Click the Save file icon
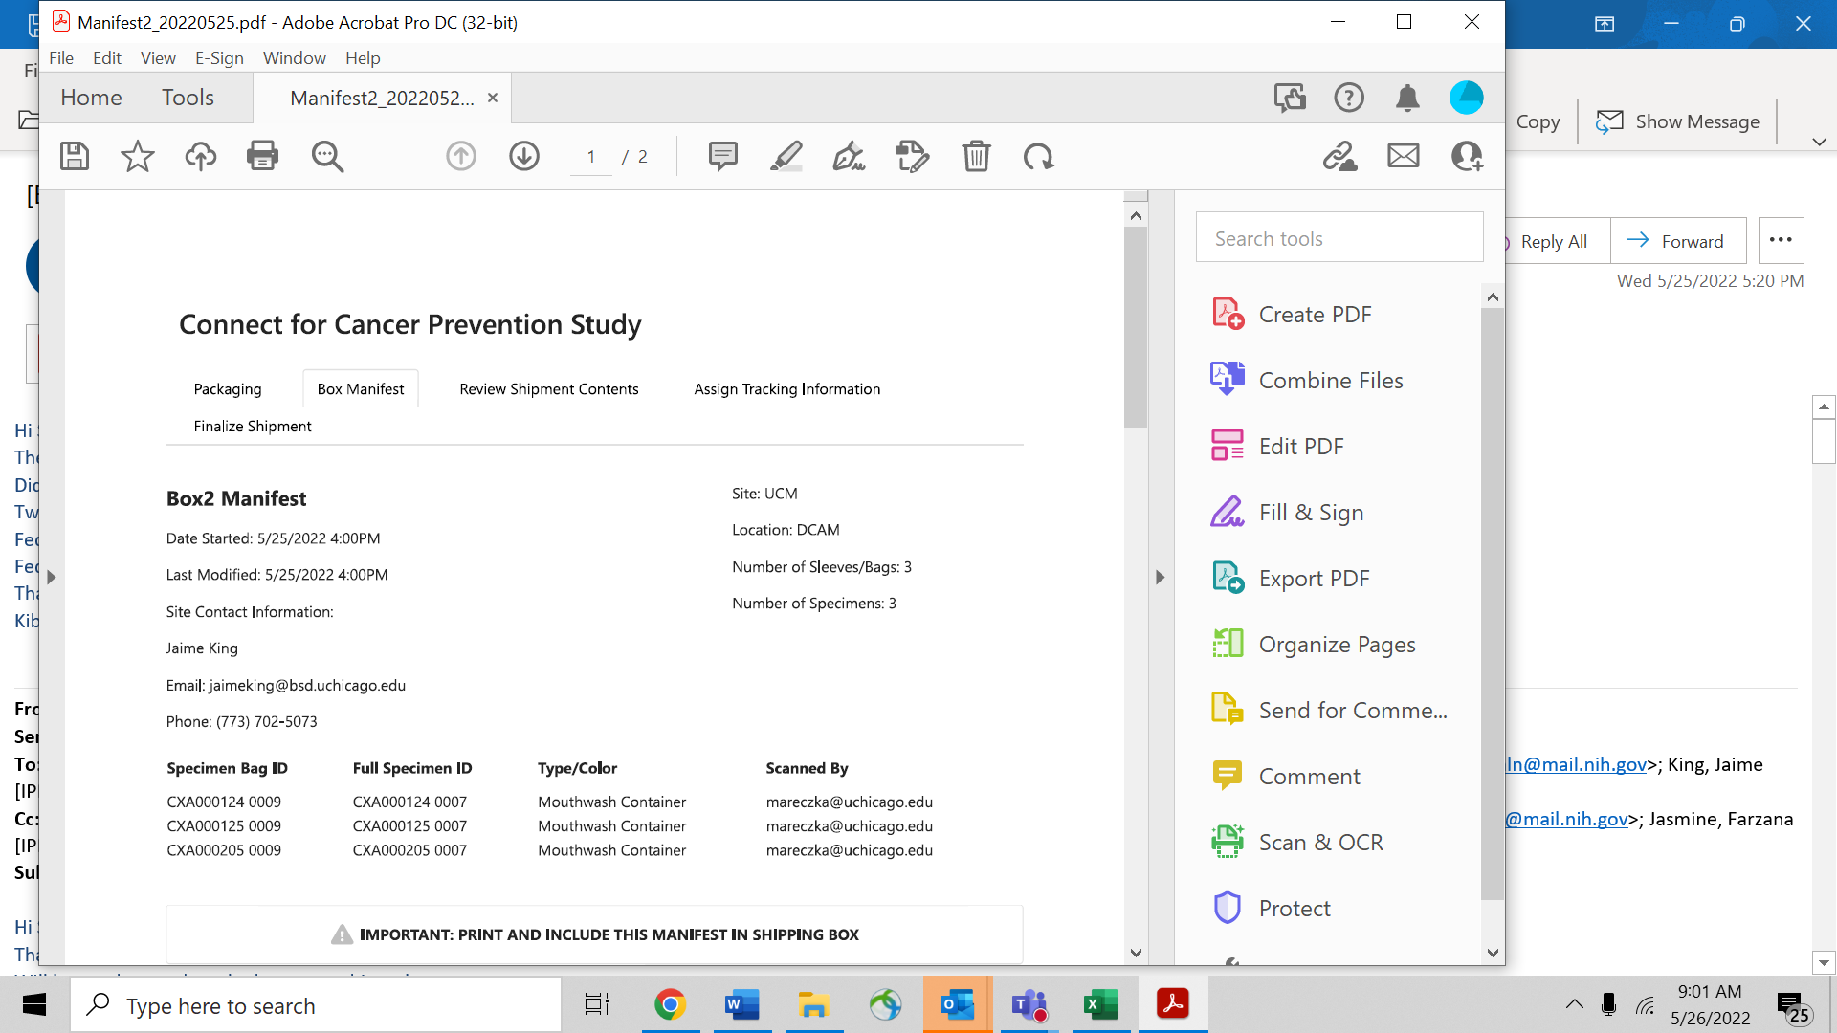Viewport: 1837px width, 1033px height. (x=75, y=156)
